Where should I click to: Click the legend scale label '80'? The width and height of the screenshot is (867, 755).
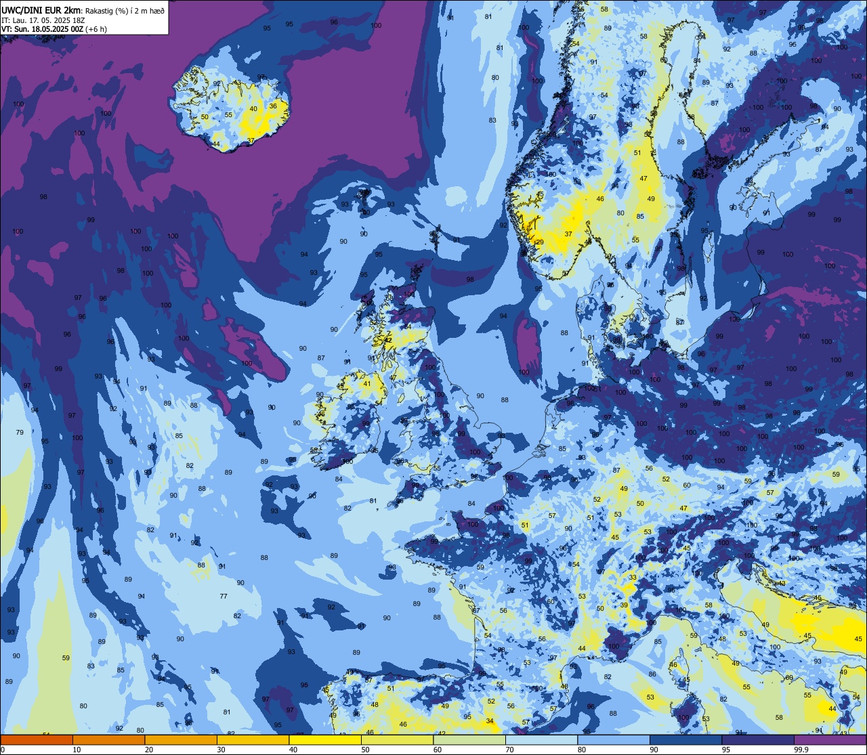[x=582, y=750]
